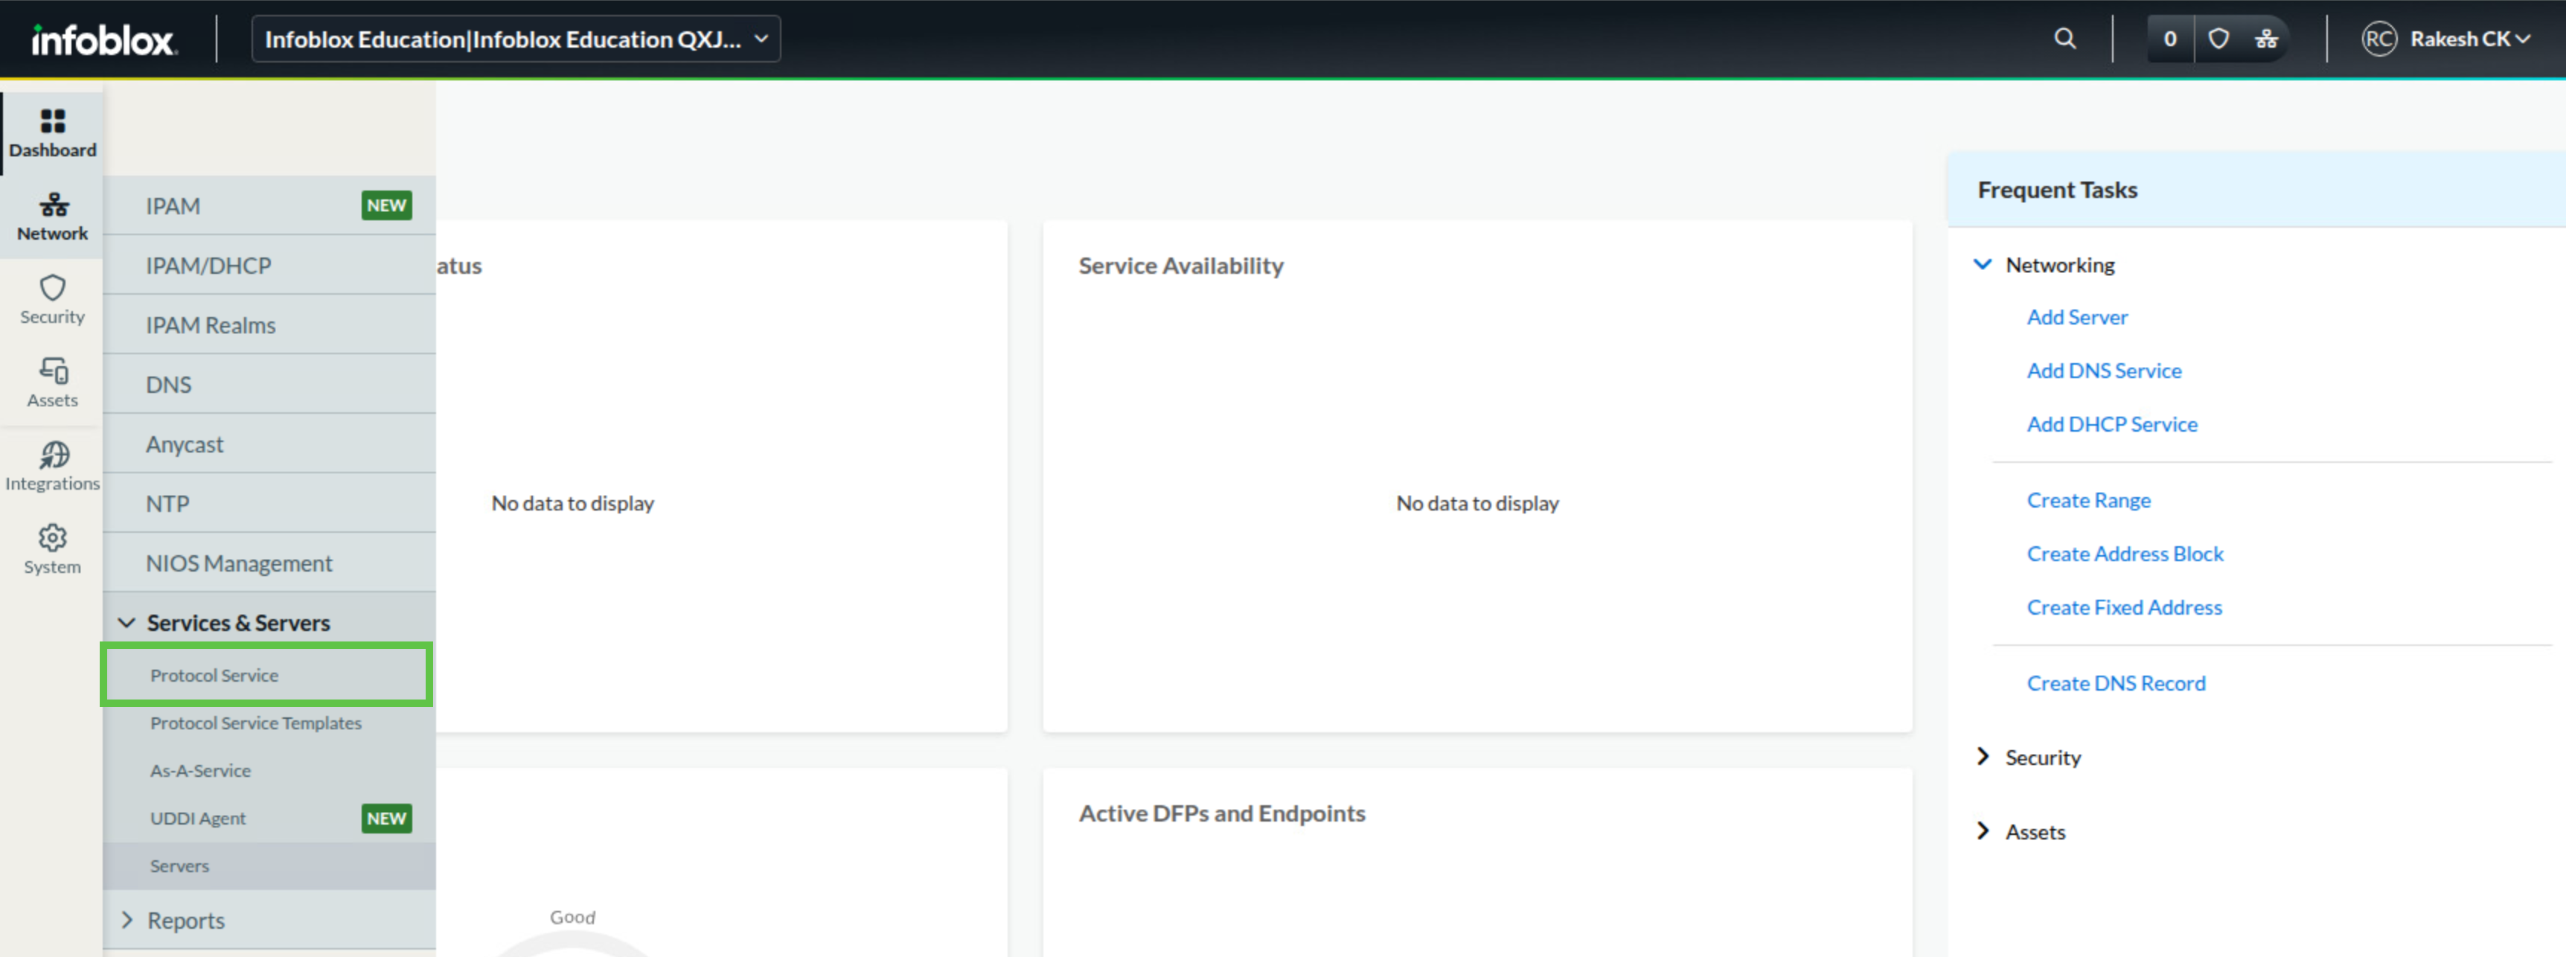The height and width of the screenshot is (957, 2566).
Task: Click the Frequent Tasks panel header
Action: pos(2256,189)
